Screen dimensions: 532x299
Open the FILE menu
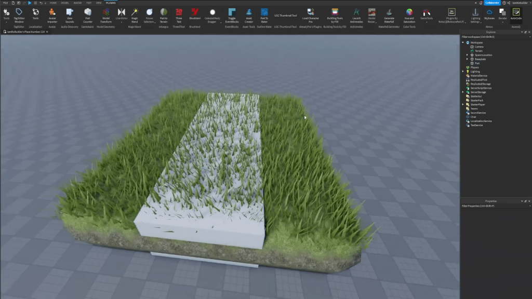(5, 3)
